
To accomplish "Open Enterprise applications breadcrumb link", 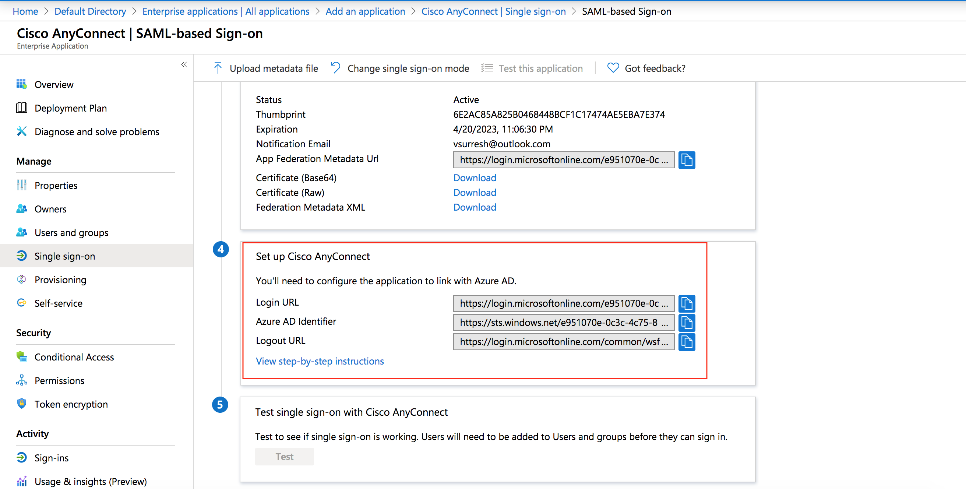I will coord(225,11).
